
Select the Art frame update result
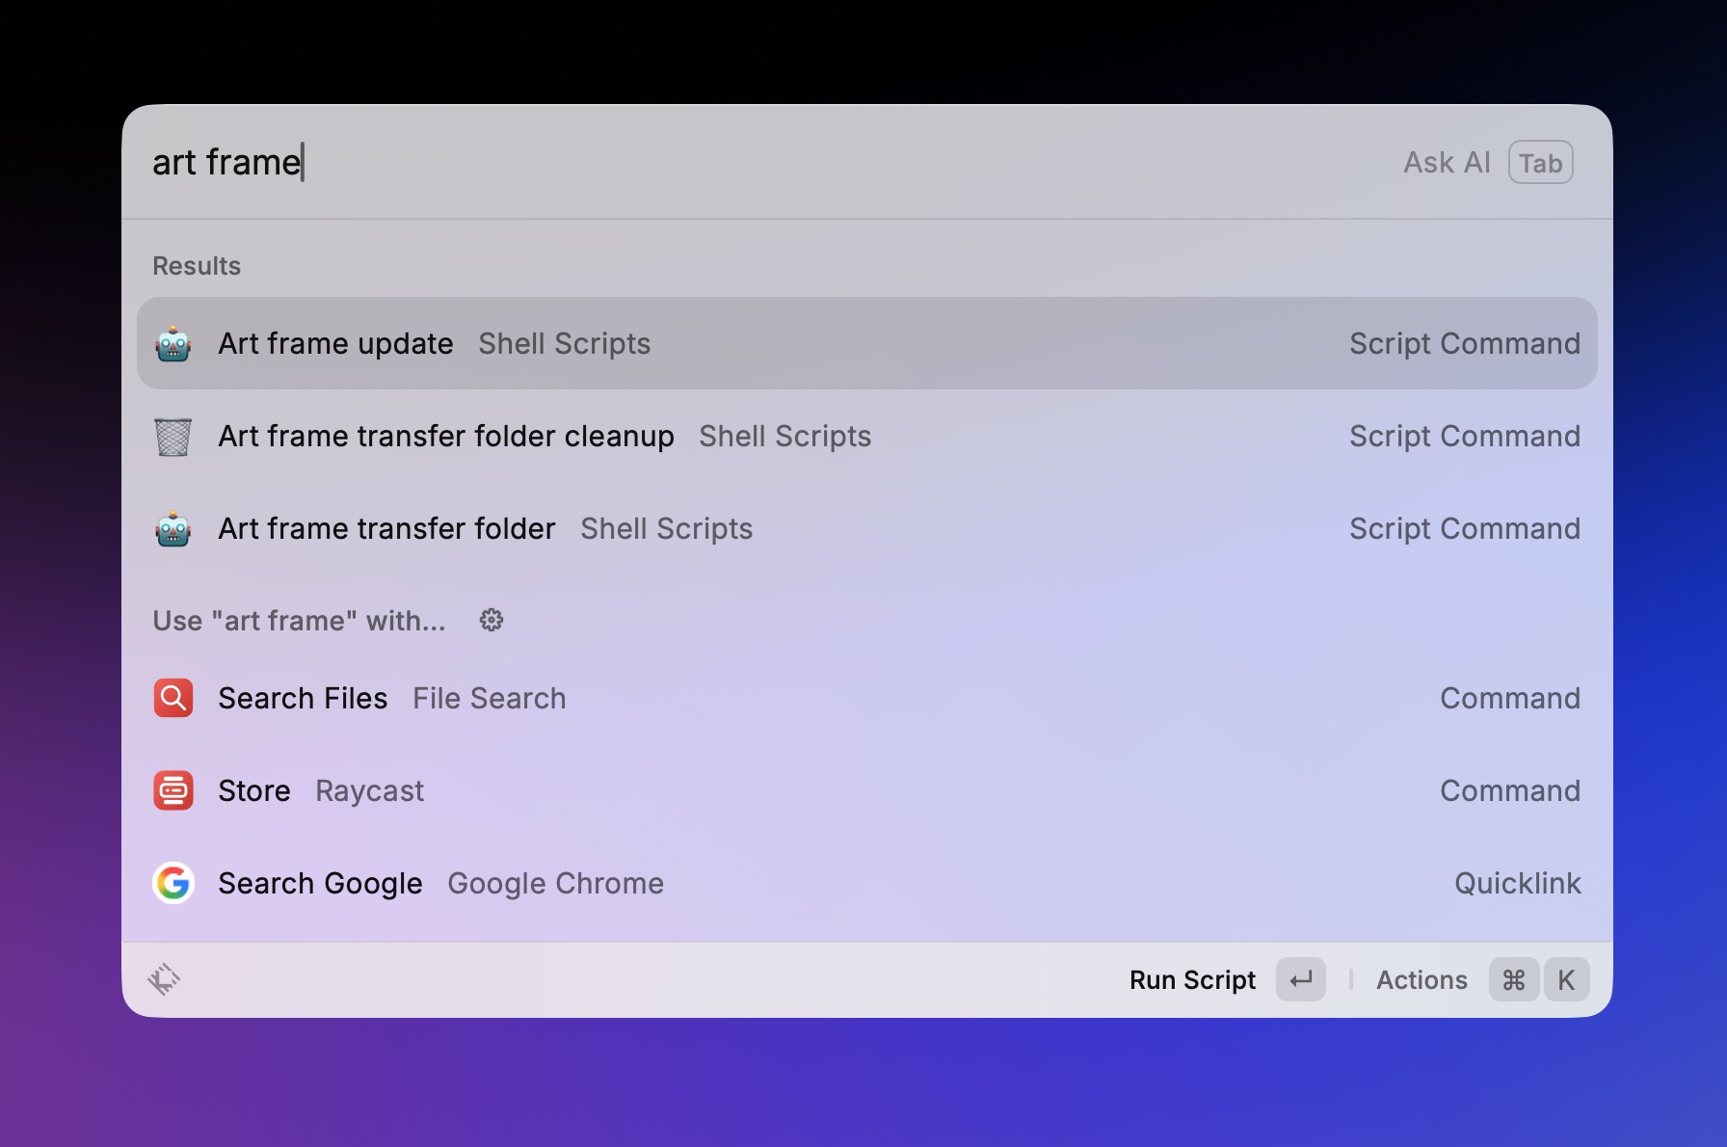coord(865,344)
